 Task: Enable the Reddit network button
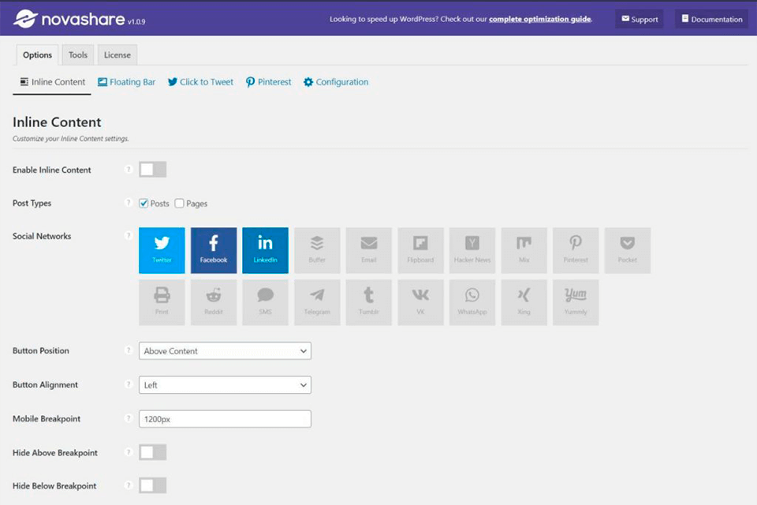click(x=214, y=302)
